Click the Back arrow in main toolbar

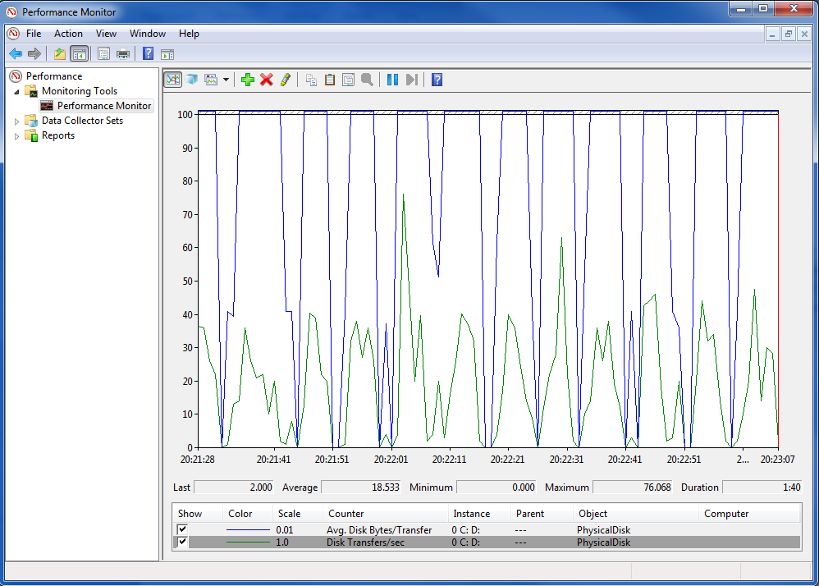pyautogui.click(x=15, y=54)
